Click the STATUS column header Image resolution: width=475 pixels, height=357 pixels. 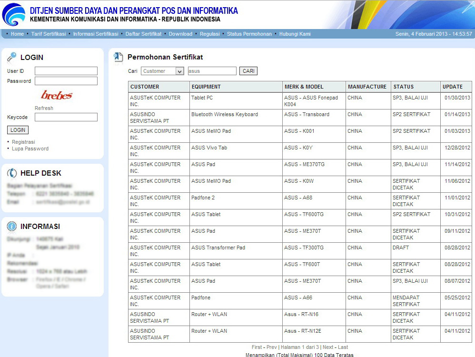(416, 87)
